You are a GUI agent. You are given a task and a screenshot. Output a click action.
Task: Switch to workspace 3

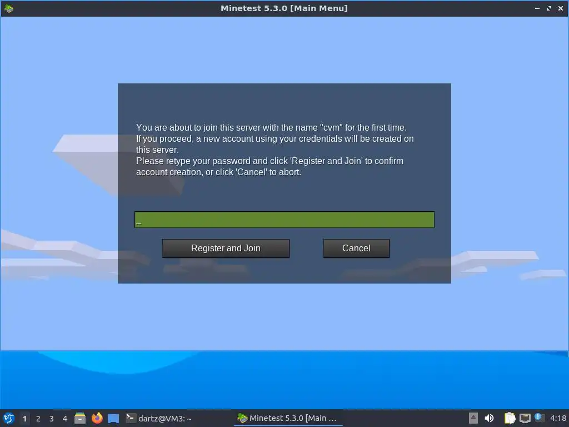coord(52,419)
